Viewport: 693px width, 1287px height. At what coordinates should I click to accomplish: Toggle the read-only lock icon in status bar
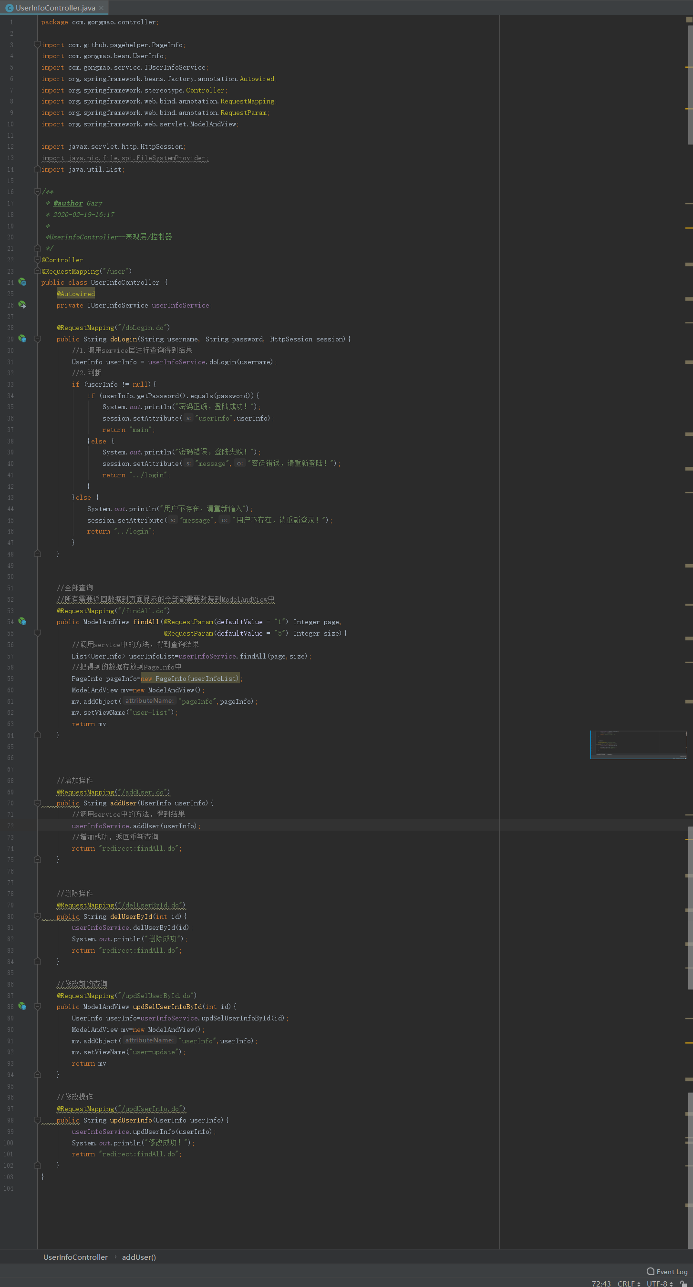click(683, 1284)
